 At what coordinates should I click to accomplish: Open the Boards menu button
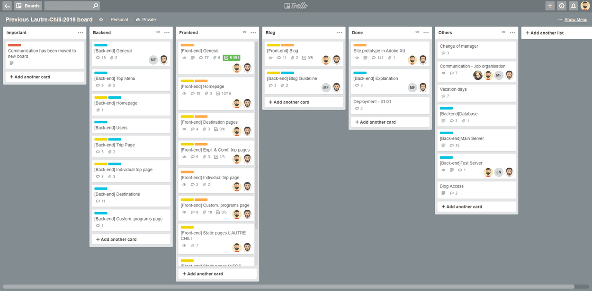tap(28, 6)
